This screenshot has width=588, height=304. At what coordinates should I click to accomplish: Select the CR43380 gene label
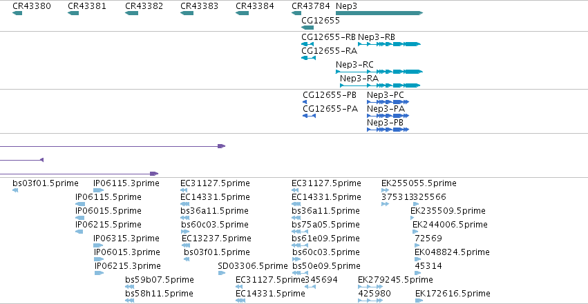(x=32, y=6)
